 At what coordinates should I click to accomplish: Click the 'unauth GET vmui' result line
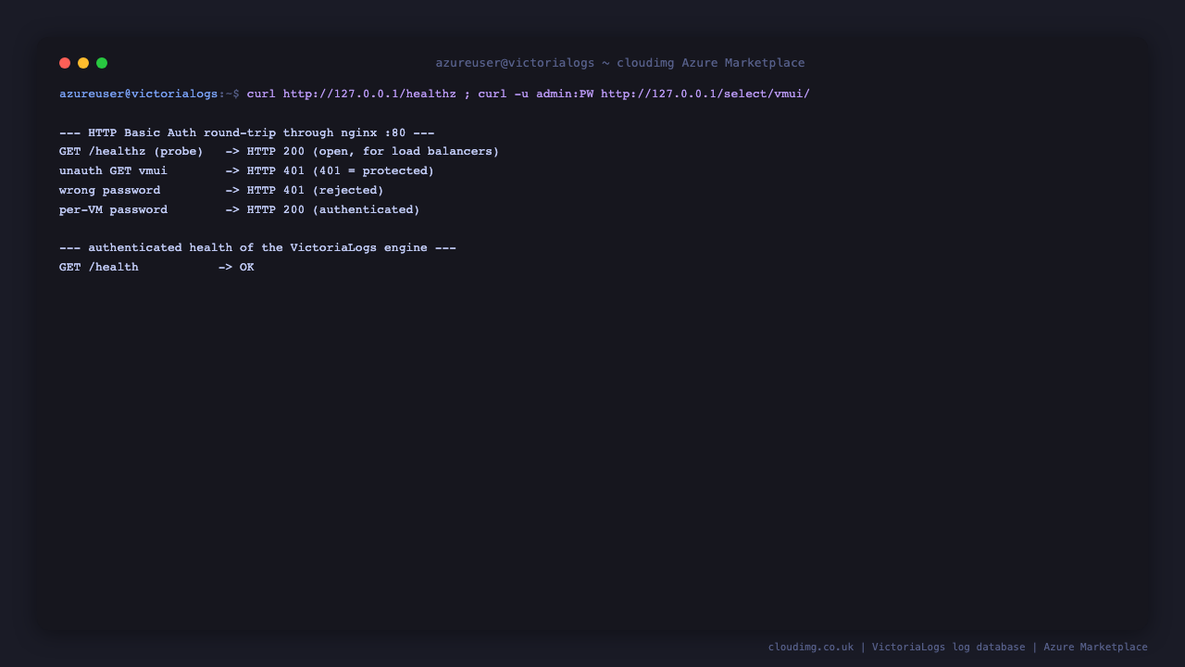pyautogui.click(x=246, y=171)
